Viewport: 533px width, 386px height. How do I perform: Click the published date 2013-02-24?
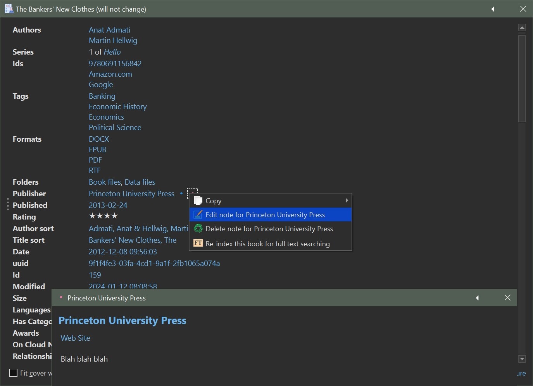click(108, 205)
